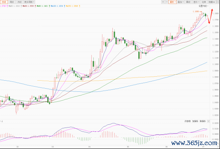Viewport: 220px width, 149px height.
Task: Click the MA250 orange arrow indicator
Action: [79, 6]
